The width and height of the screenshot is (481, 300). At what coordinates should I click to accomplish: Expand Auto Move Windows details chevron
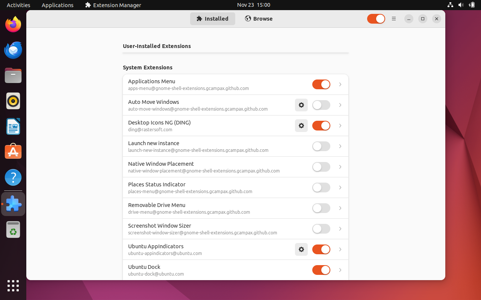coord(340,105)
